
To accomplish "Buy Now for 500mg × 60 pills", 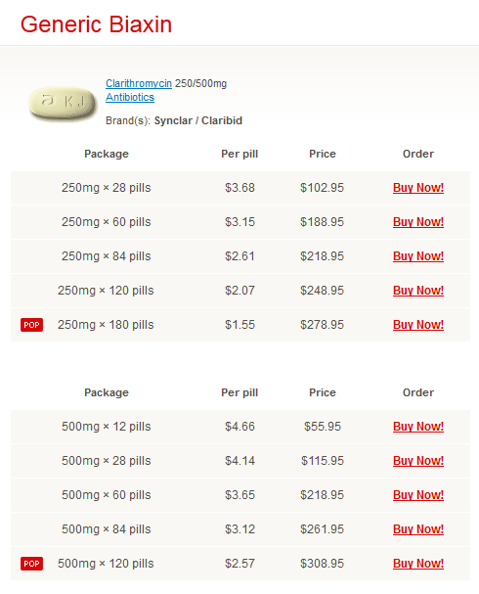I will pos(418,495).
